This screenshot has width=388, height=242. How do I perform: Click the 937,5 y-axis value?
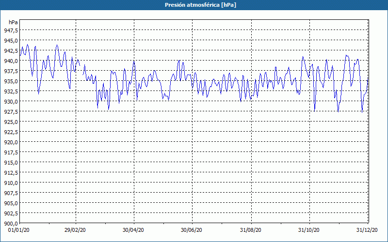pyautogui.click(x=11, y=71)
